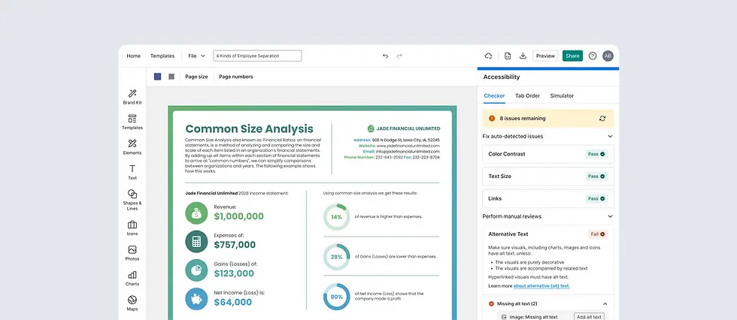The height and width of the screenshot is (320, 737).
Task: Select 'of revenue is higher than expenses' text
Action: click(388, 217)
